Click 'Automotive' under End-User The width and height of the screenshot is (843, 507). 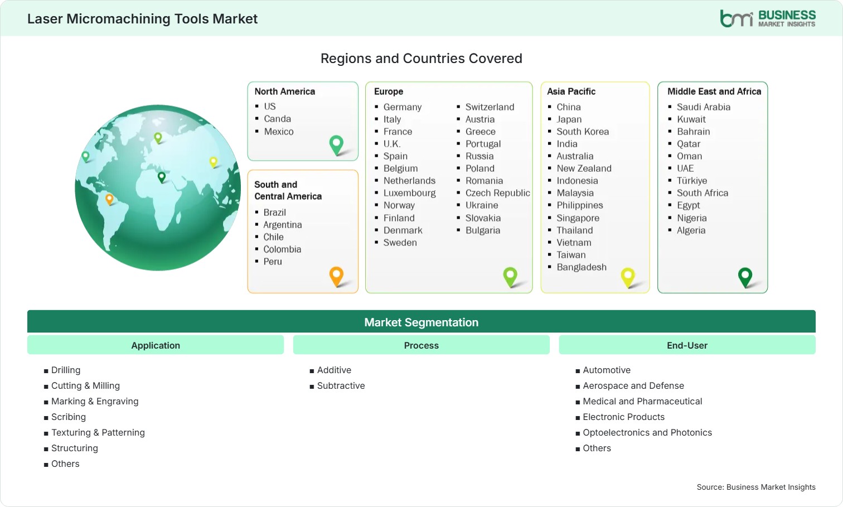pyautogui.click(x=607, y=370)
